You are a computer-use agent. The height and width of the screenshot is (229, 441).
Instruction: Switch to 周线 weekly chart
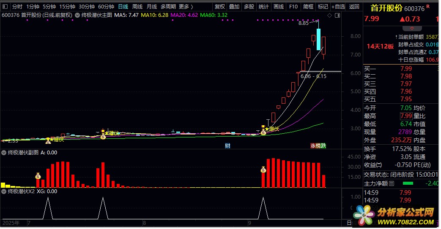pyautogui.click(x=137, y=6)
